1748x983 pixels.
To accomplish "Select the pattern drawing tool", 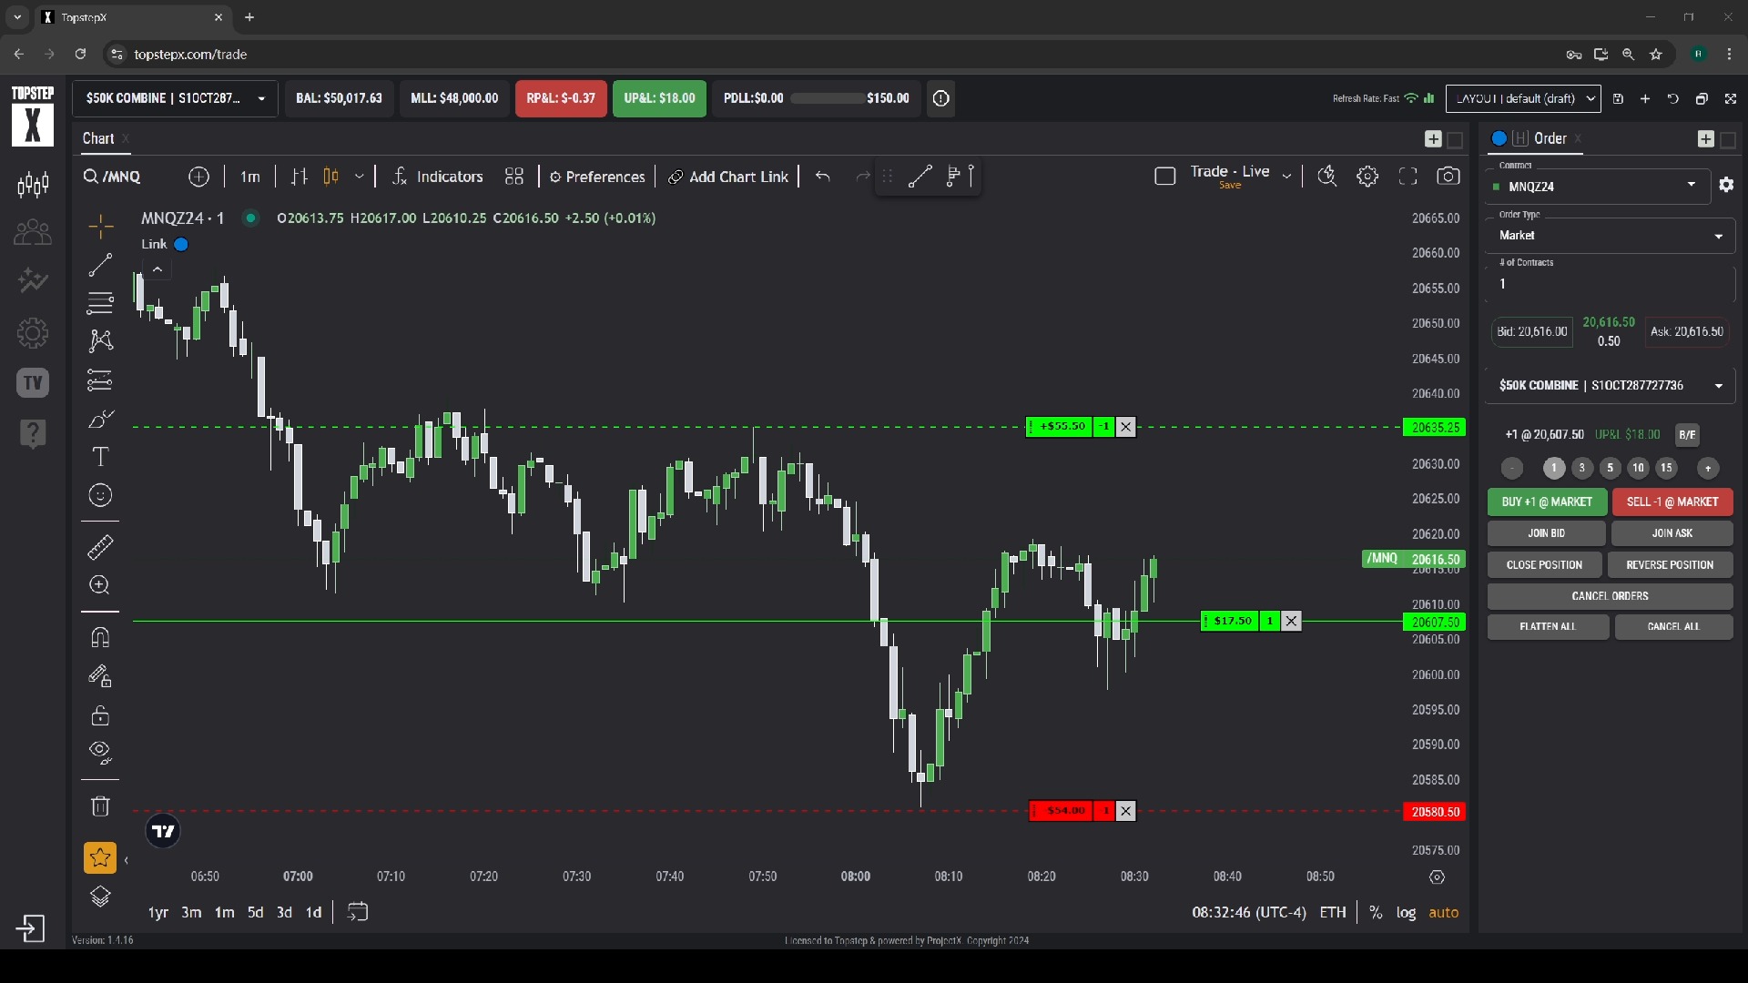I will pos(100,340).
